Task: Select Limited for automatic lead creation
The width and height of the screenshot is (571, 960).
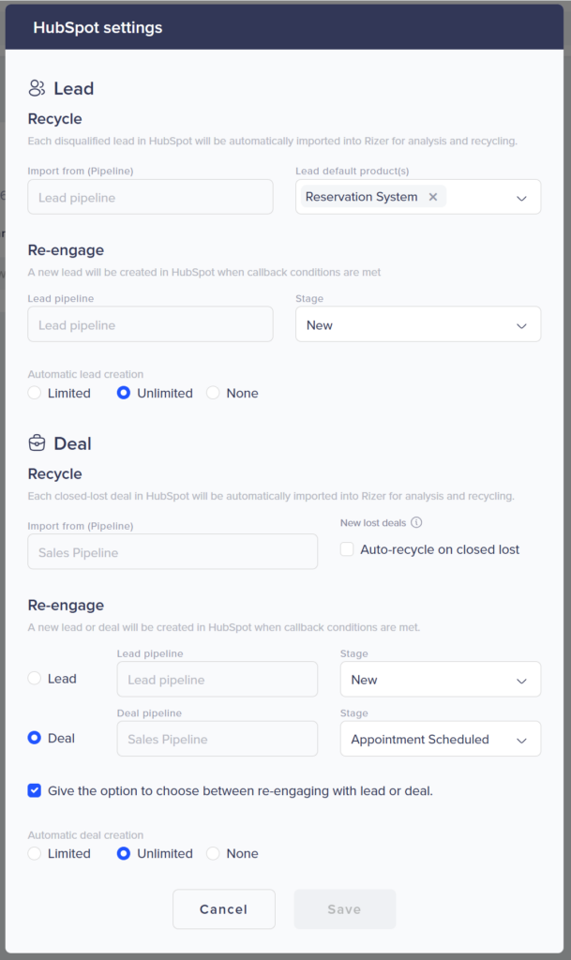Action: coord(35,393)
